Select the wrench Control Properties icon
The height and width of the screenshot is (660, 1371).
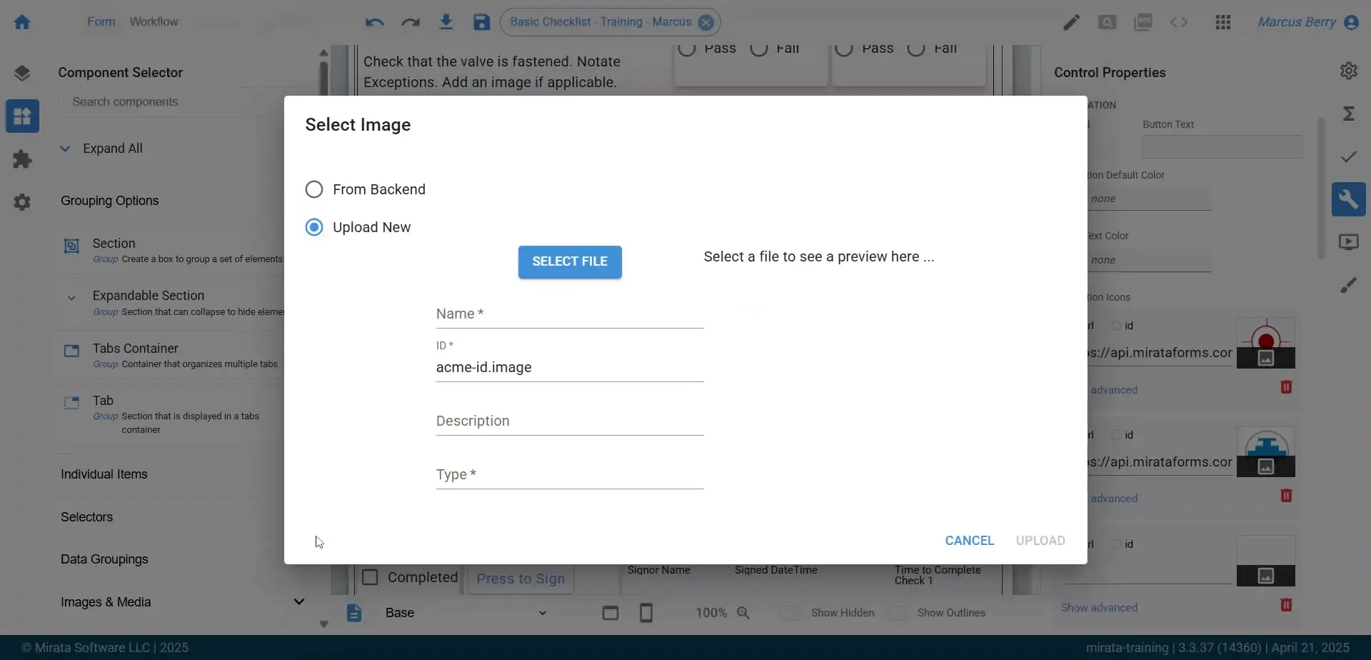[1350, 199]
